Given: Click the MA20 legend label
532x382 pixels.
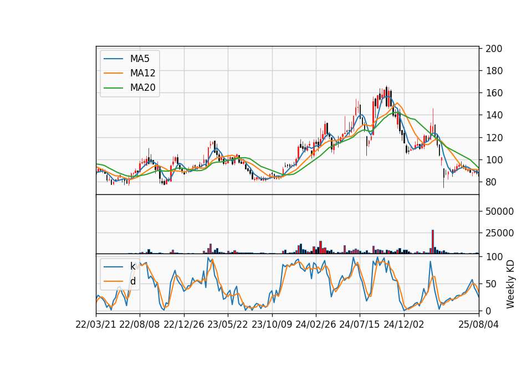Looking at the screenshot, I should coord(142,87).
